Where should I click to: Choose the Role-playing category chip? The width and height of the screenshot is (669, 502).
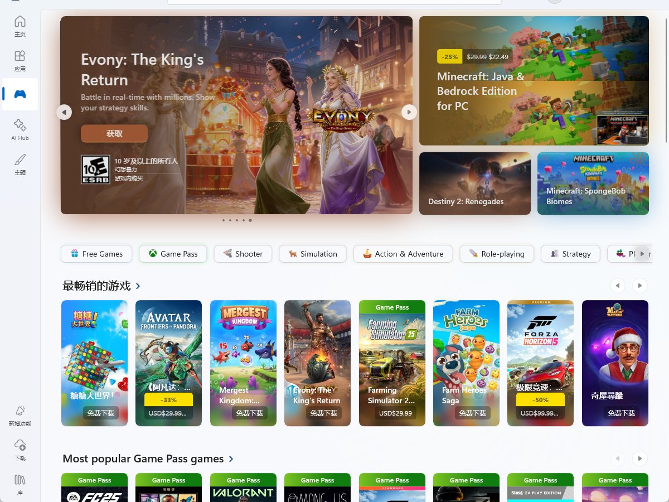497,254
